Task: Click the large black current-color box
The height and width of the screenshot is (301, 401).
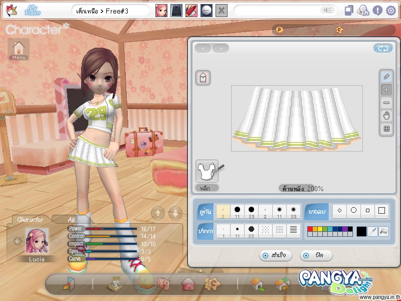Action: coord(361,231)
